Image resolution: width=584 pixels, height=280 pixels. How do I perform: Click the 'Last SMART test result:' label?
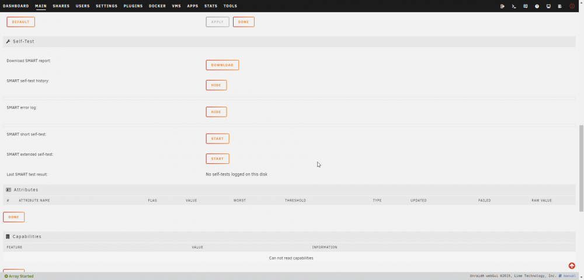[x=27, y=174]
